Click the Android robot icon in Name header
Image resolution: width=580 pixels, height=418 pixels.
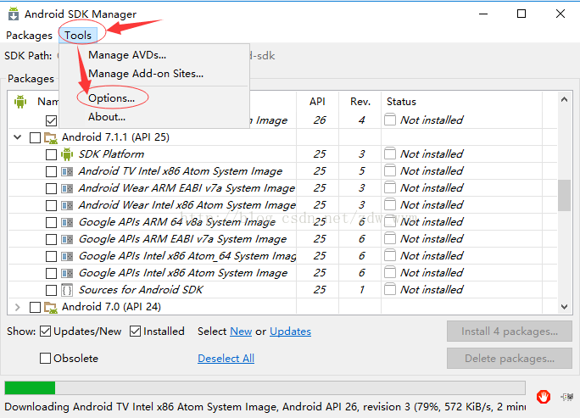coord(20,102)
